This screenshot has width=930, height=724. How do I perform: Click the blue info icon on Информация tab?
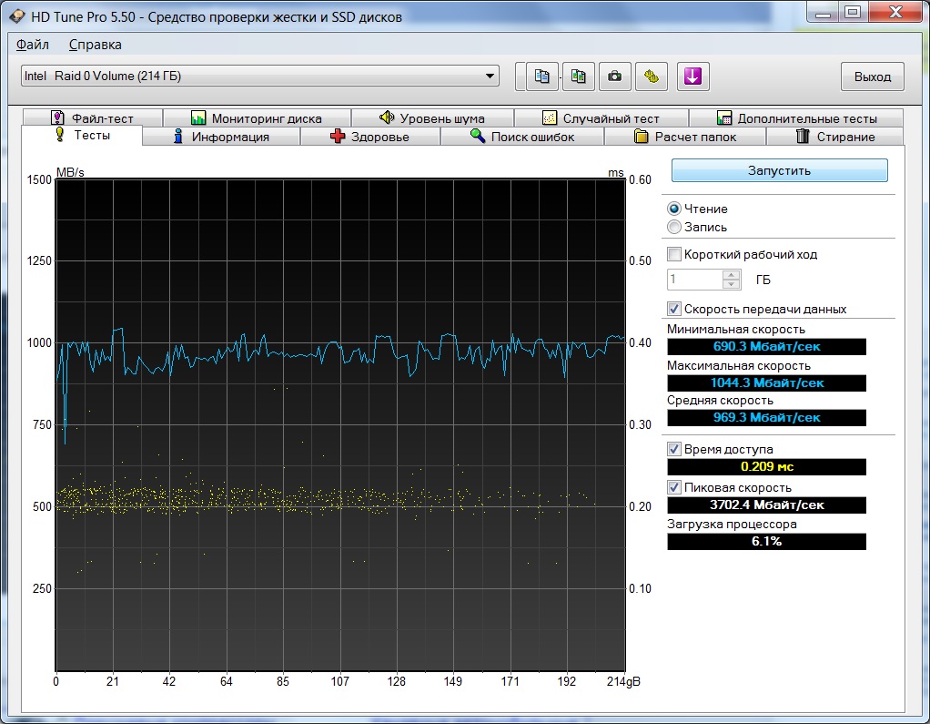[x=177, y=137]
